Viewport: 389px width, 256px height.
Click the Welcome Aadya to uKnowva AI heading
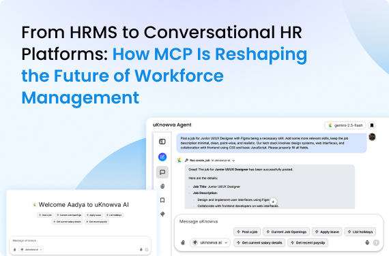tap(84, 205)
